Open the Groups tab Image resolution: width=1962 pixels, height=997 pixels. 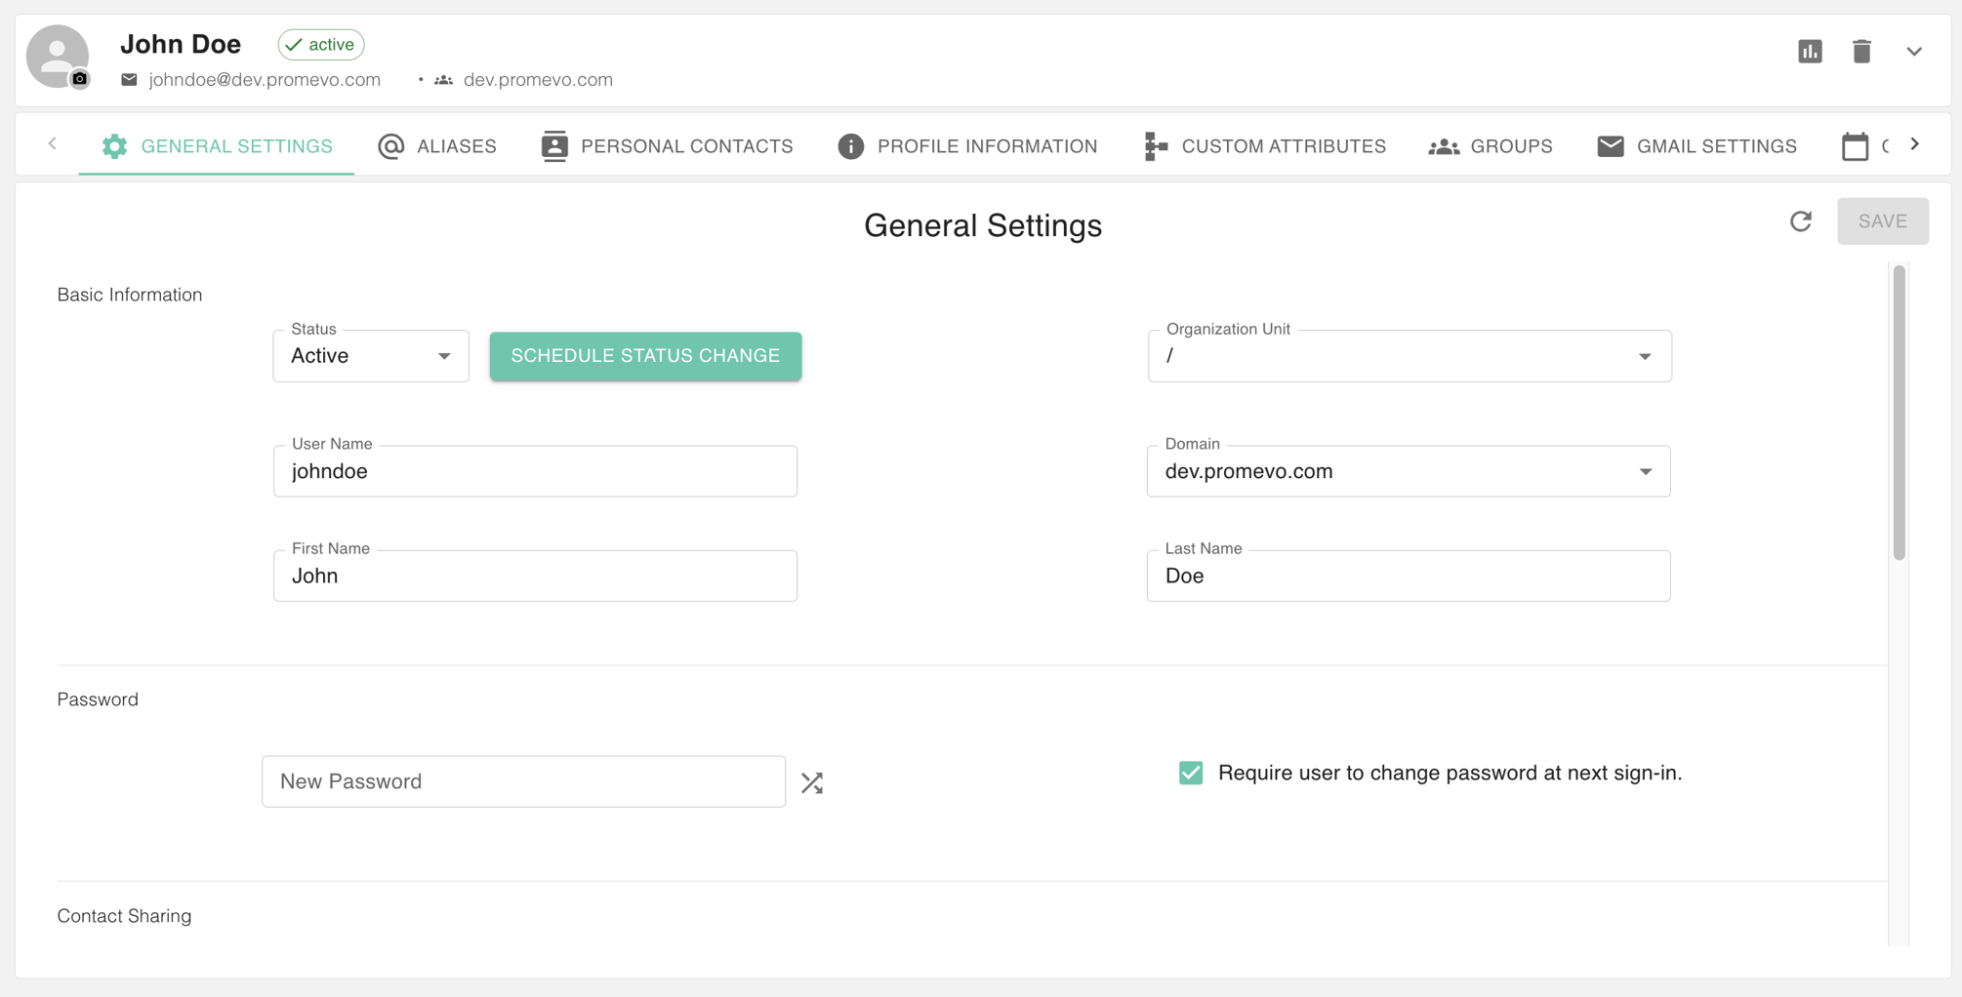(x=1491, y=146)
